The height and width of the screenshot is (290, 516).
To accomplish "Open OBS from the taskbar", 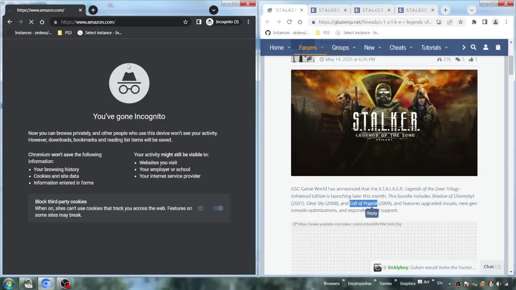I will 65,283.
